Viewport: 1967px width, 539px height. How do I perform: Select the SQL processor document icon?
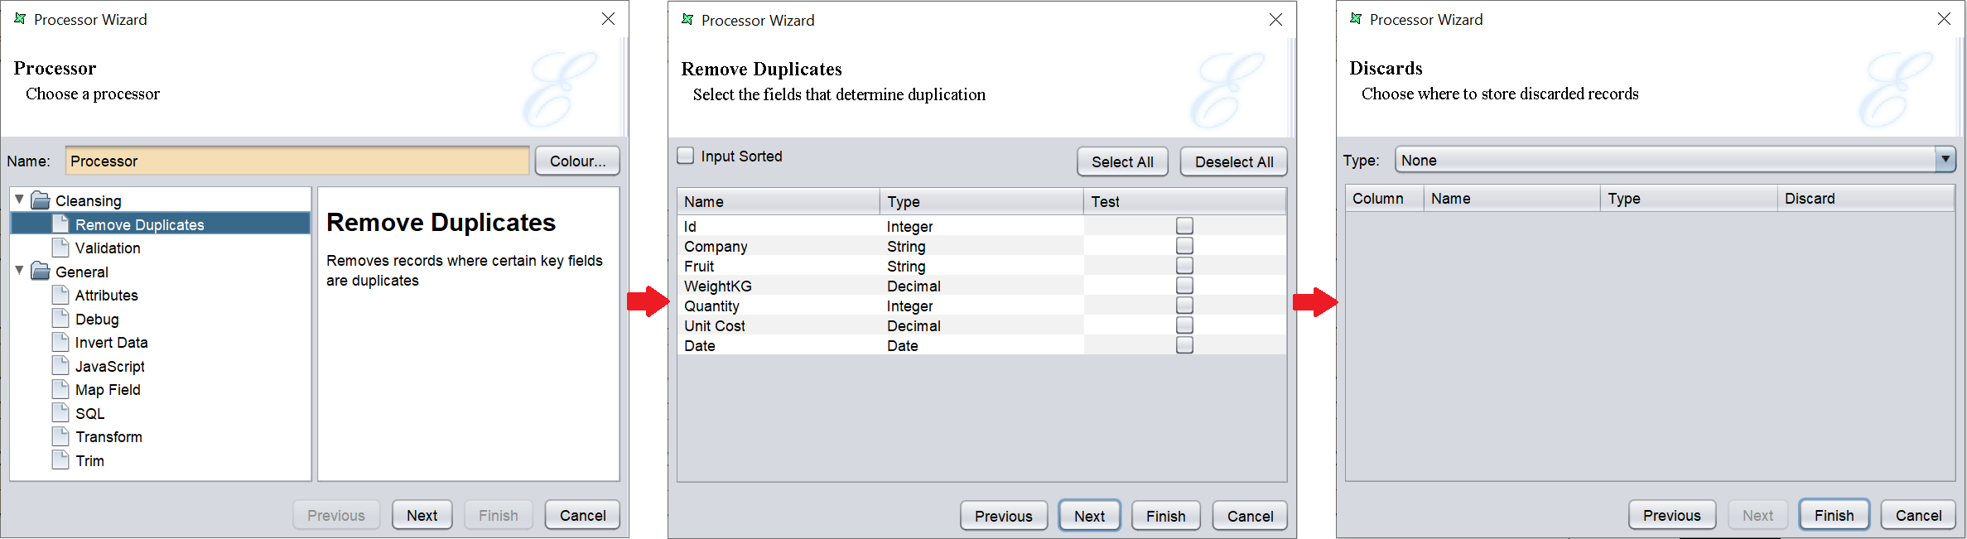(60, 413)
